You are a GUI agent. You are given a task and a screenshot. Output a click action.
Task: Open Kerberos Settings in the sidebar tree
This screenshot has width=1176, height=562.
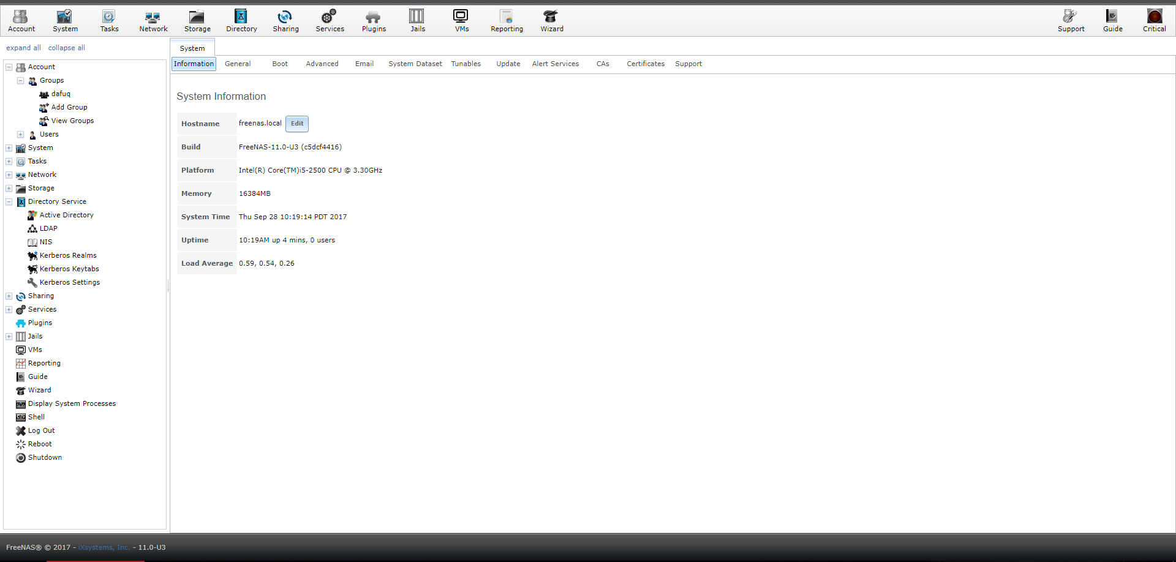coord(70,283)
